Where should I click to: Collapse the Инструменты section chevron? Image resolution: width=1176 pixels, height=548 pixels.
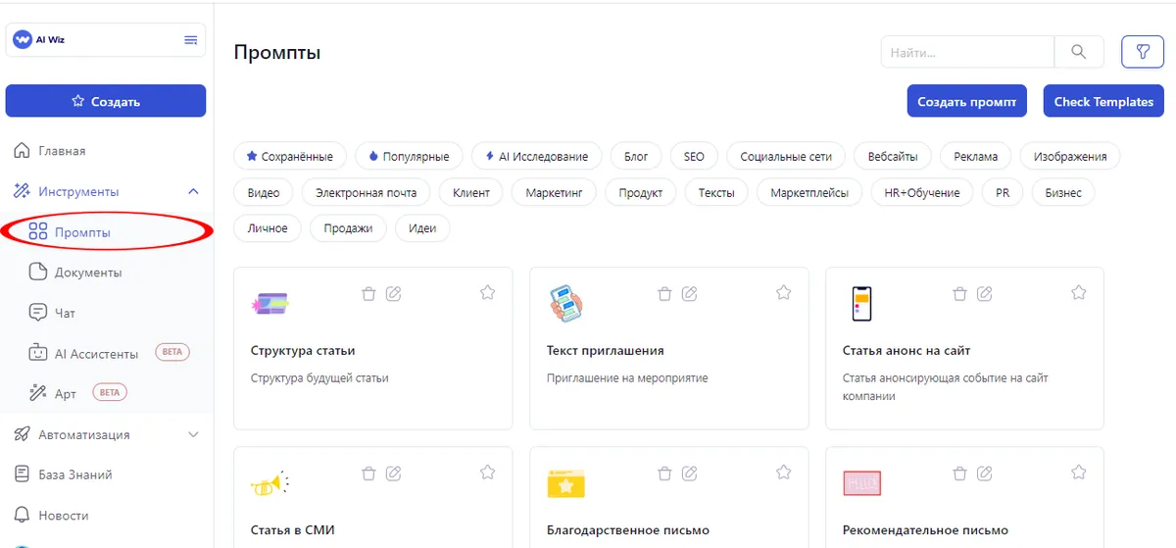(x=193, y=192)
